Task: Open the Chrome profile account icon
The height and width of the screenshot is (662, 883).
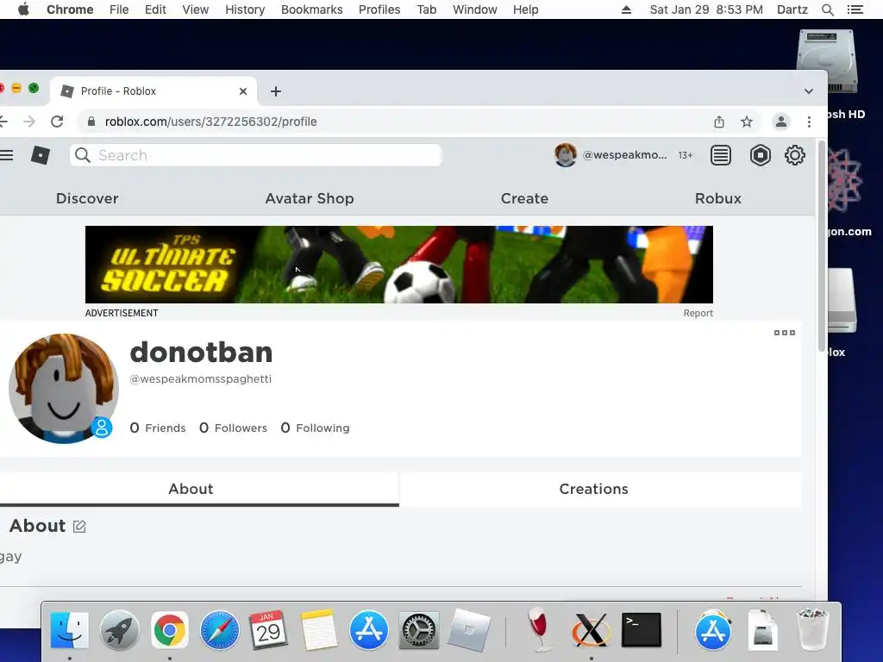Action: click(x=781, y=122)
